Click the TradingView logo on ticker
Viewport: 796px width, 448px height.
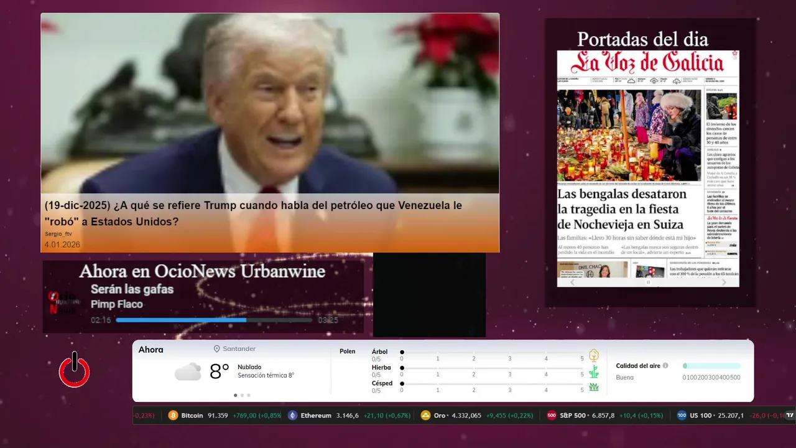pos(790,416)
